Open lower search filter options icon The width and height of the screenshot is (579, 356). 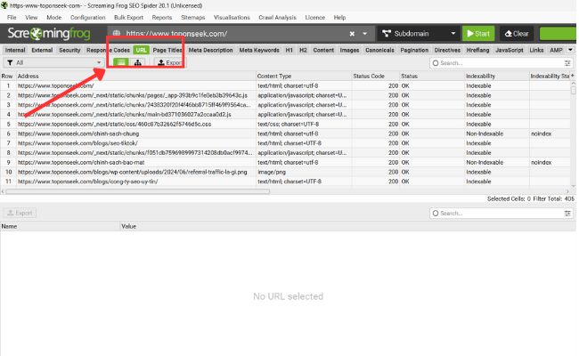[x=567, y=214]
